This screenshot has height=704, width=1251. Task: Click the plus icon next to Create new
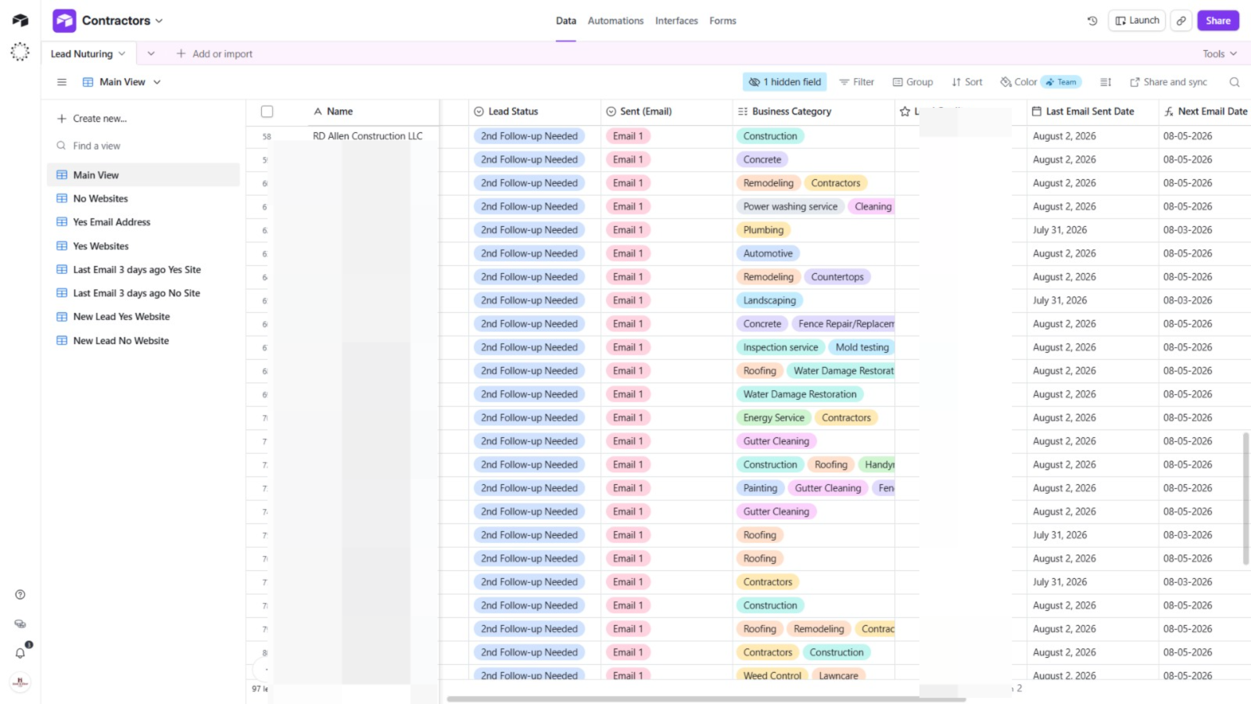pyautogui.click(x=62, y=119)
